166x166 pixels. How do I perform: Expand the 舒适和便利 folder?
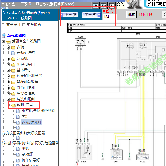pyautogui.click(x=8, y=88)
